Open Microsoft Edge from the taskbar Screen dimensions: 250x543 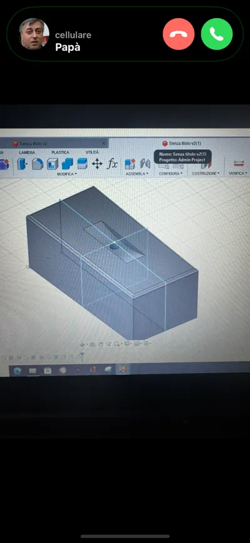(17, 371)
